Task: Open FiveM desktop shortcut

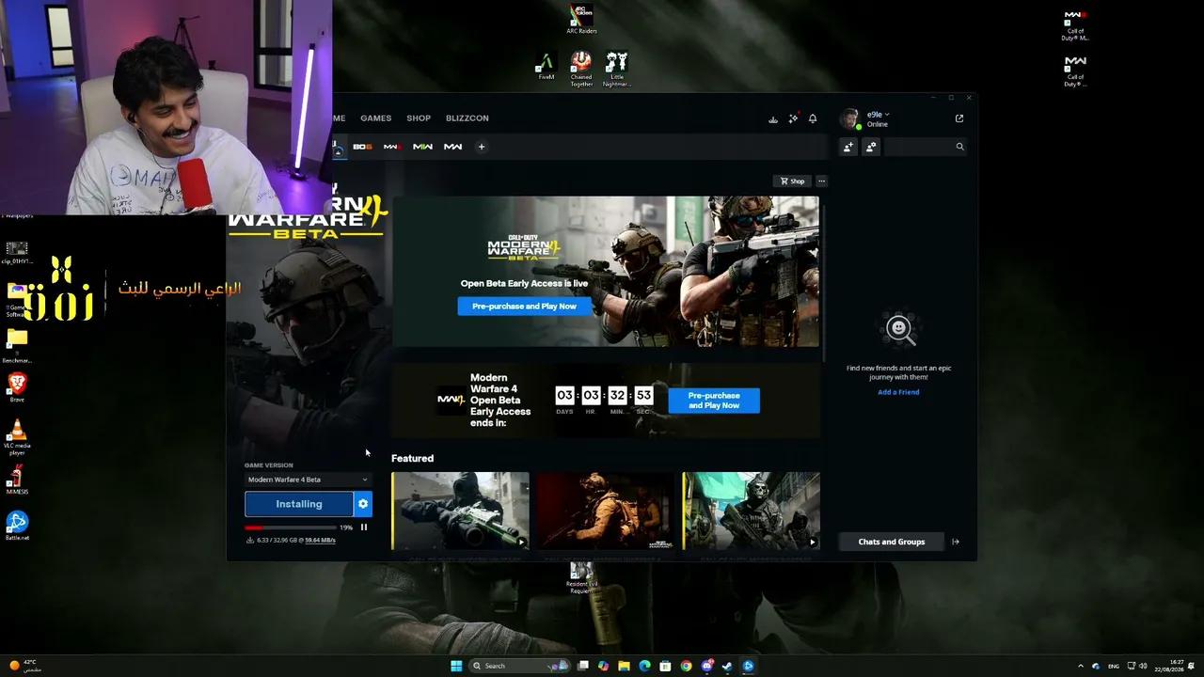Action: pyautogui.click(x=546, y=66)
